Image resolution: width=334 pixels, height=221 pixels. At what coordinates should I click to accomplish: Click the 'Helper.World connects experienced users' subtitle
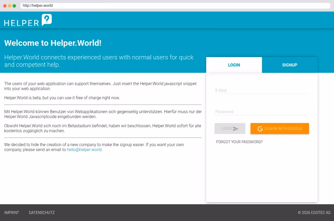coord(99,61)
